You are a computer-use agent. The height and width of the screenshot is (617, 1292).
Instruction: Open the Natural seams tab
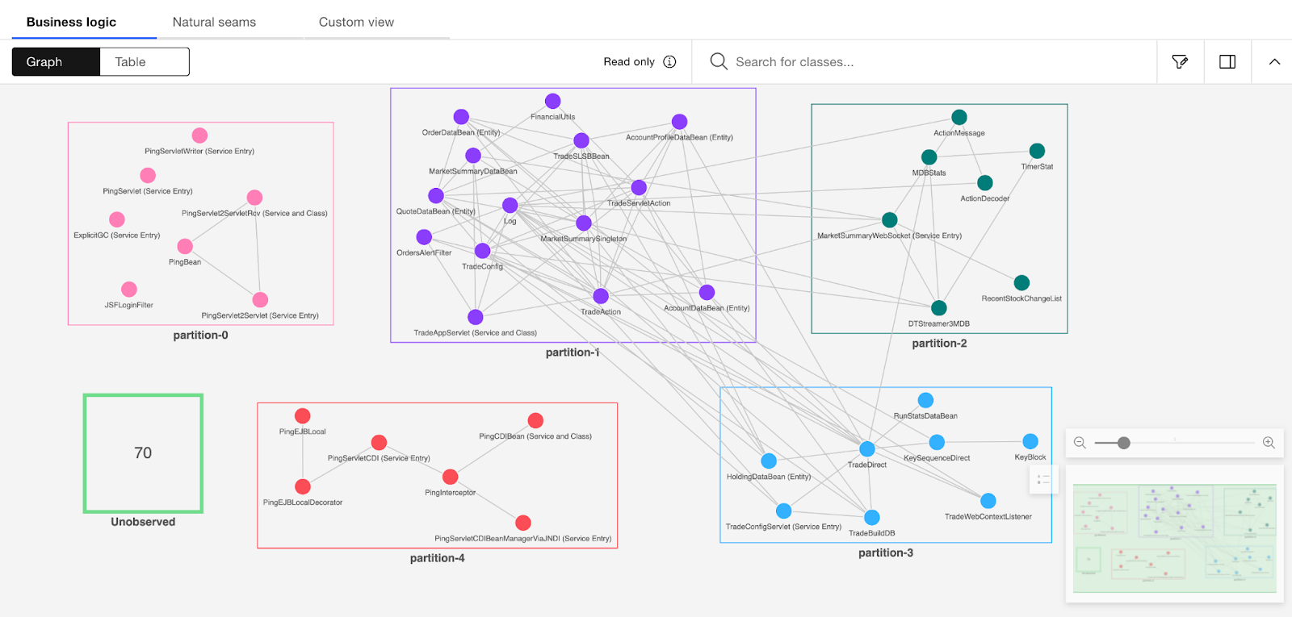pos(214,22)
